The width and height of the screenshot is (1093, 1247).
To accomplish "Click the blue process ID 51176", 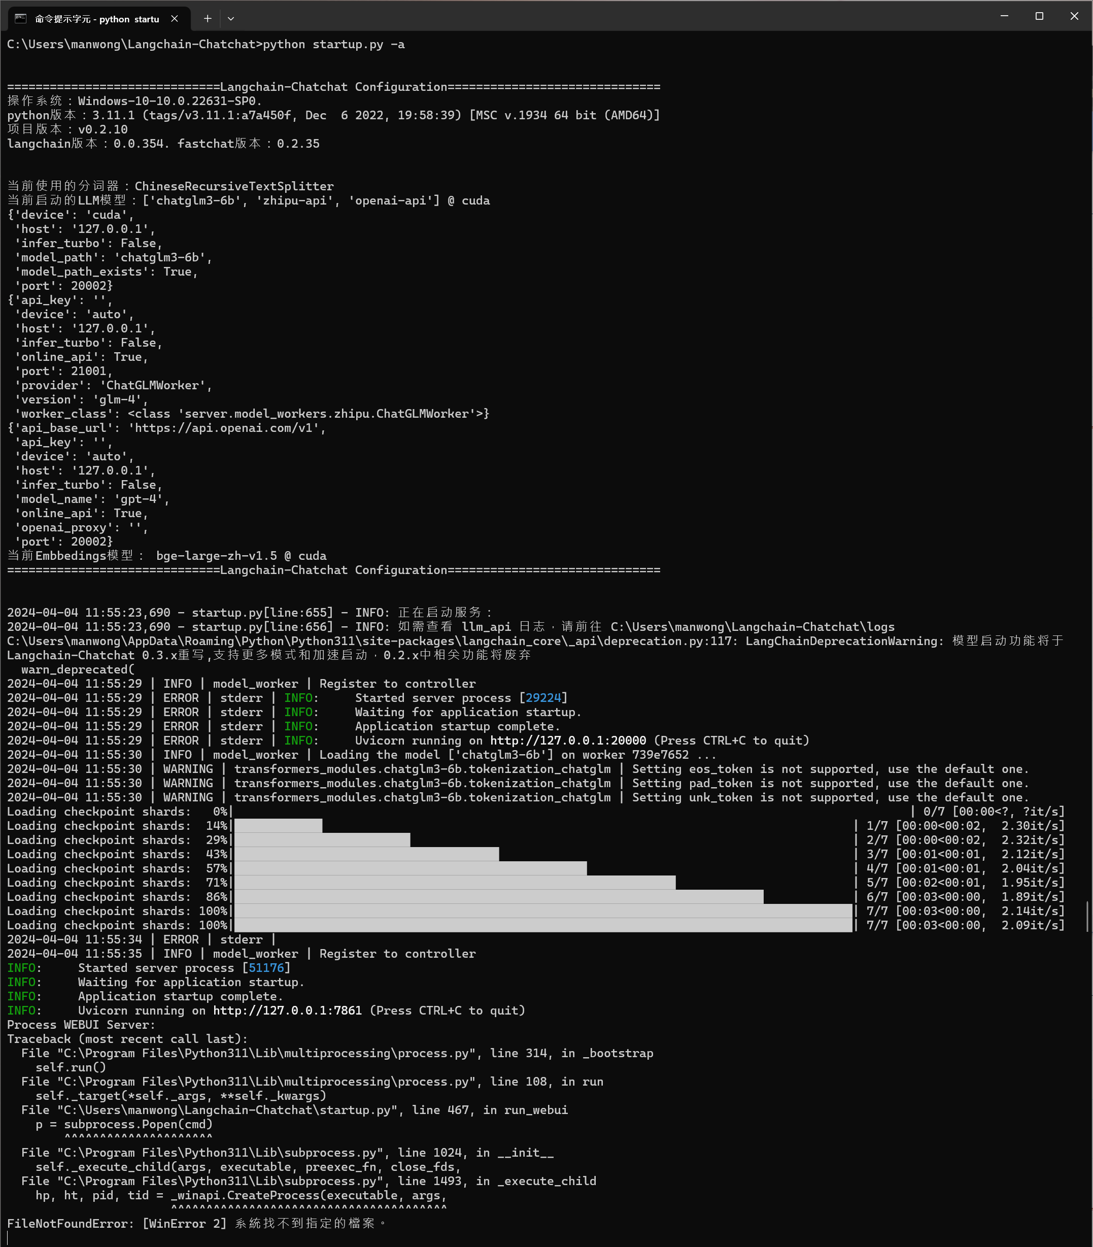I will coord(266,967).
